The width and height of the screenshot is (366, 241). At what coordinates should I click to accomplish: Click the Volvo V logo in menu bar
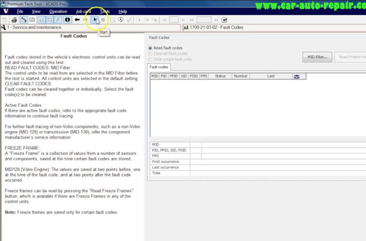pyautogui.click(x=6, y=11)
